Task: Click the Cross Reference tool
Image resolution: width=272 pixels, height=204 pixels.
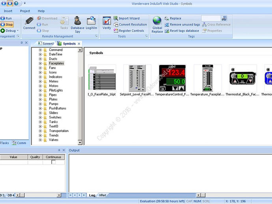Action: [x=216, y=24]
